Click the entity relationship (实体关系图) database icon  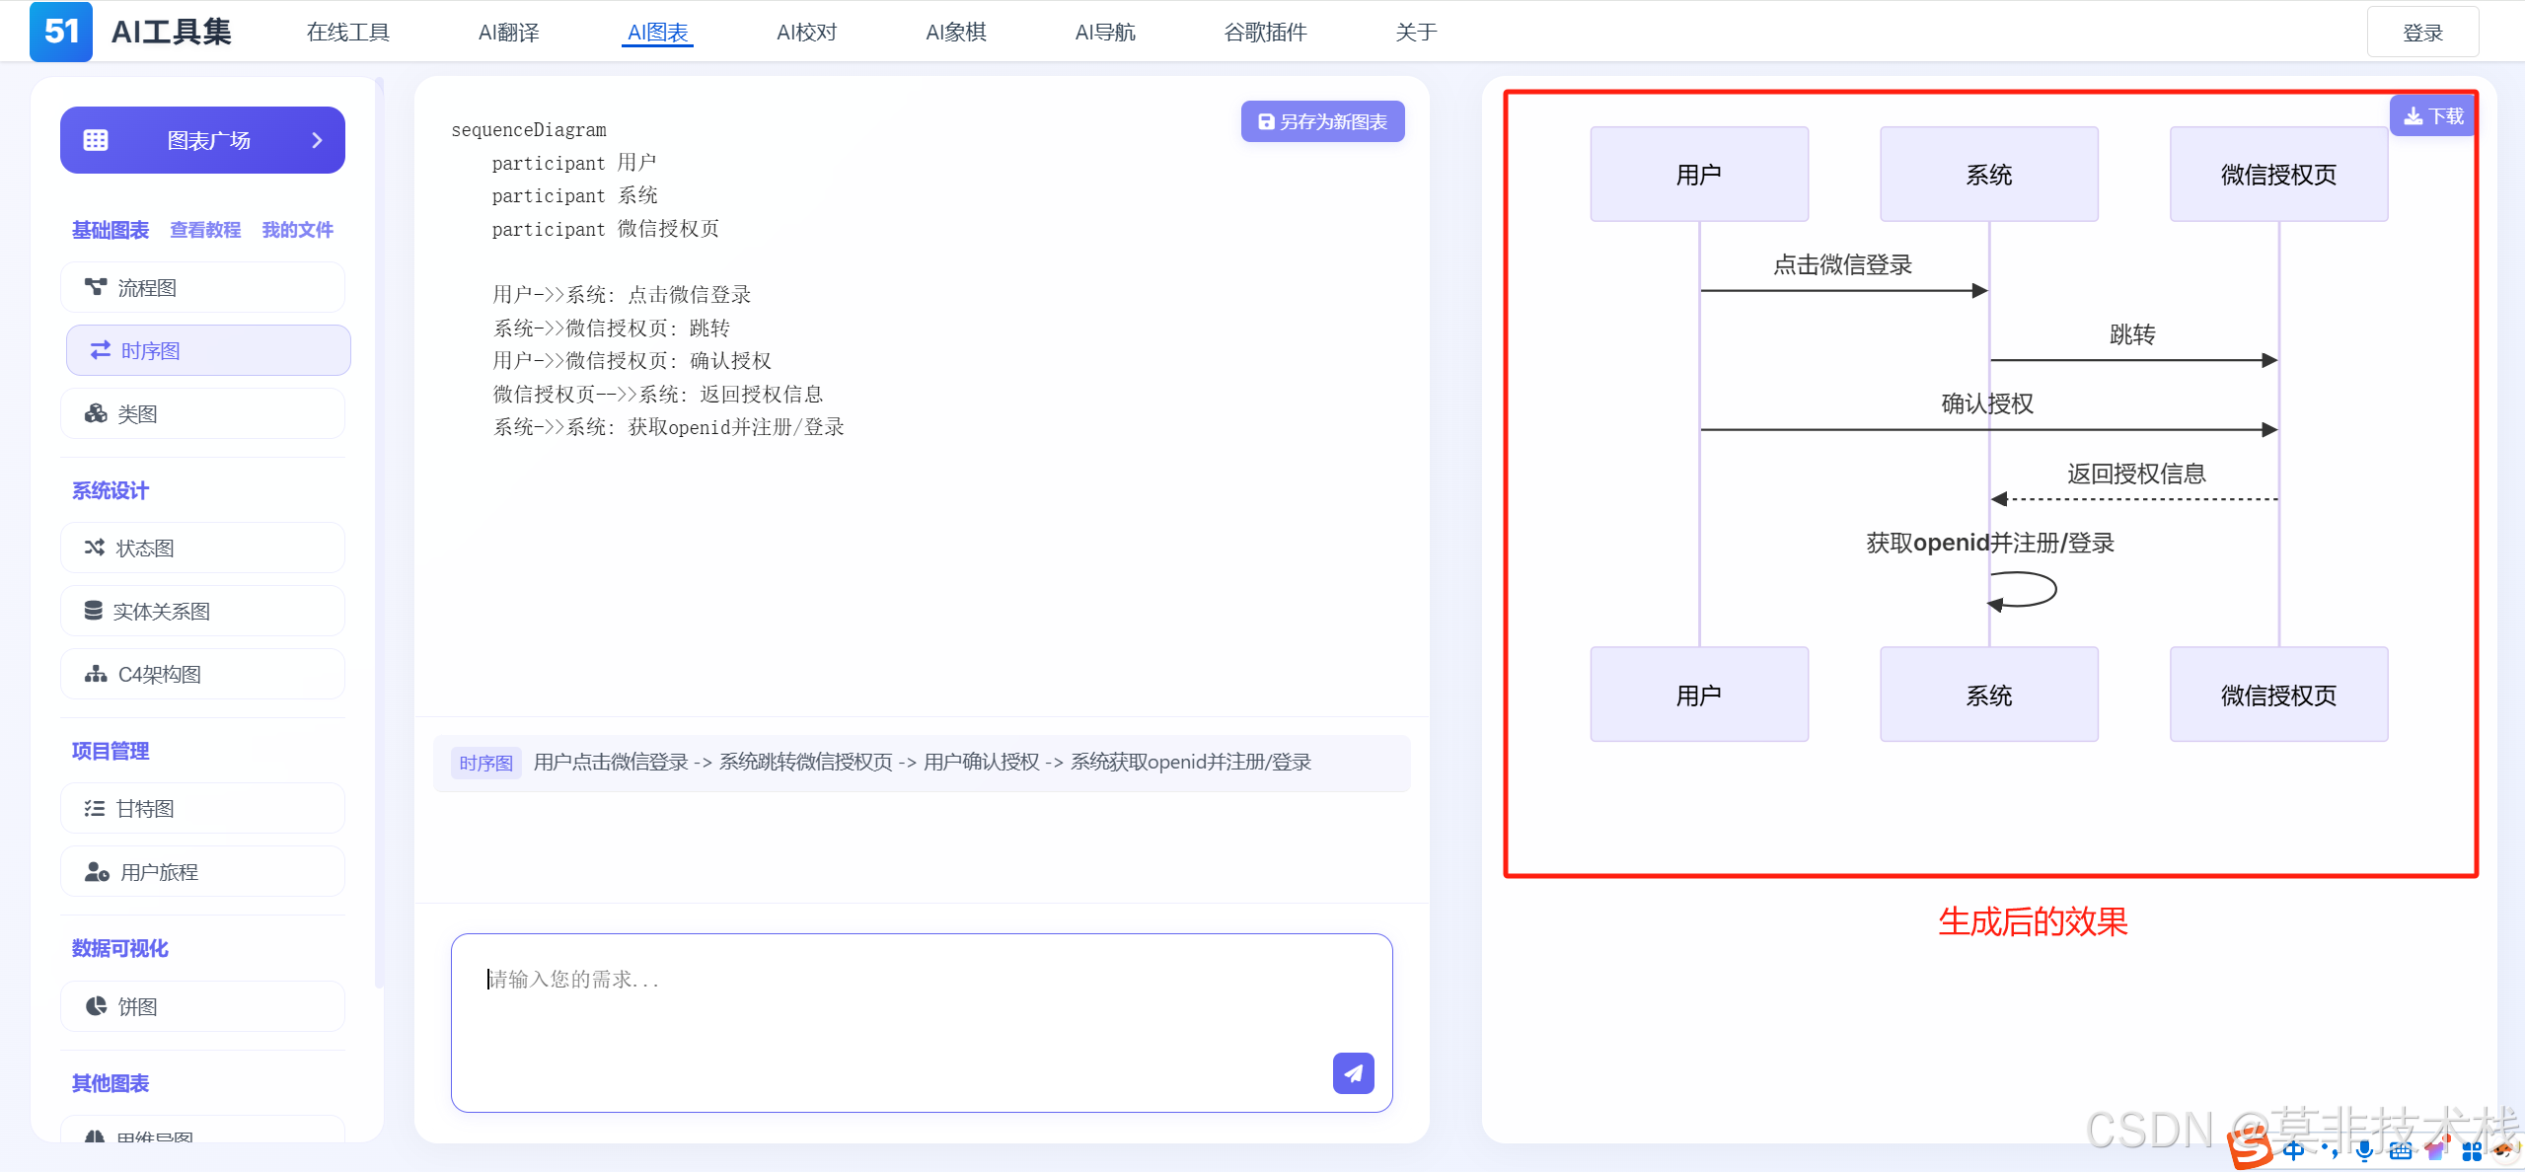click(x=94, y=611)
